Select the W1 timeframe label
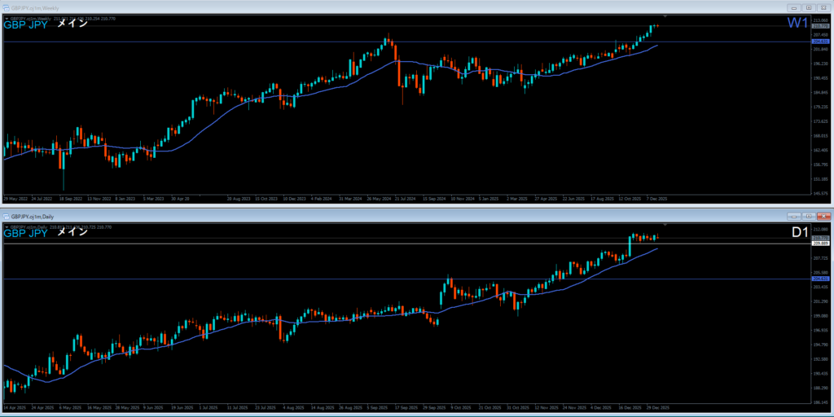The width and height of the screenshot is (834, 417). coord(798,23)
